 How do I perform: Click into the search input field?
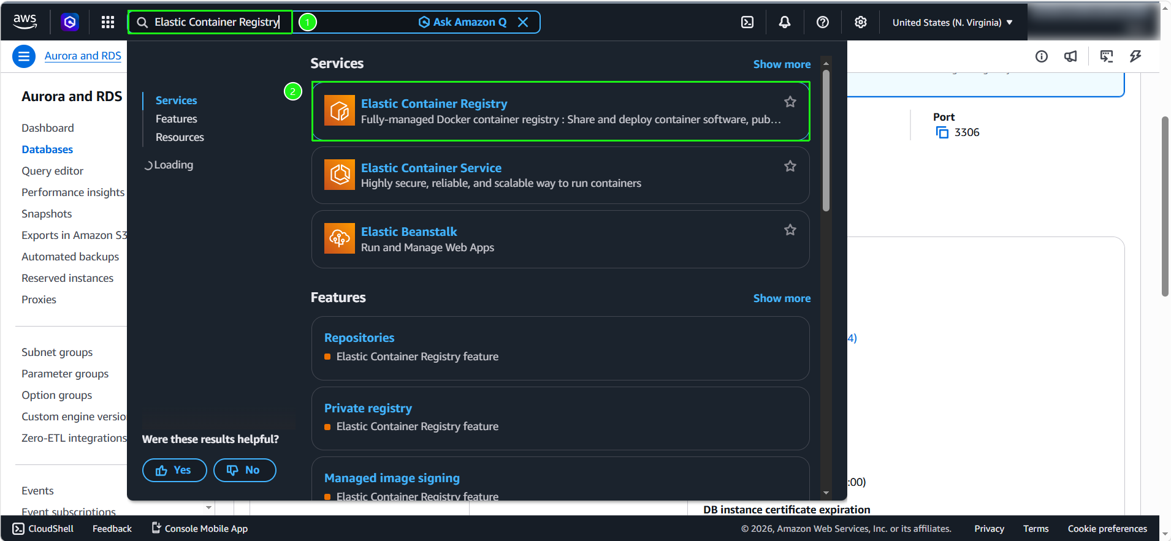click(x=217, y=22)
